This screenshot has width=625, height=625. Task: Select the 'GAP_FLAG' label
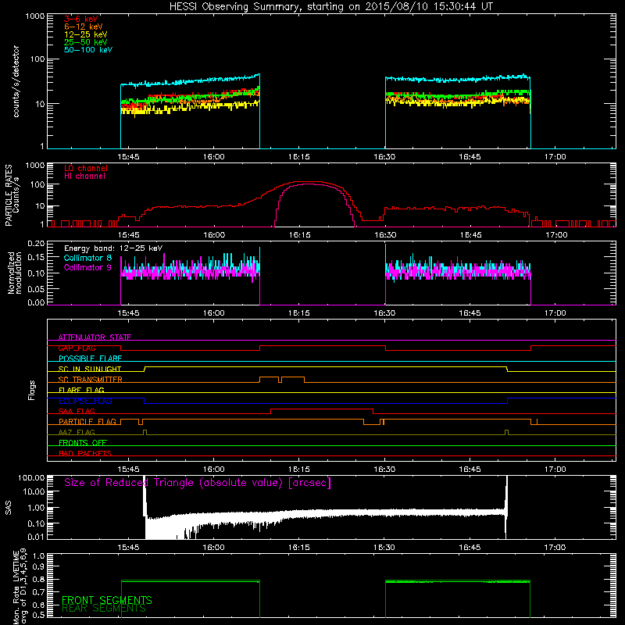(x=77, y=348)
